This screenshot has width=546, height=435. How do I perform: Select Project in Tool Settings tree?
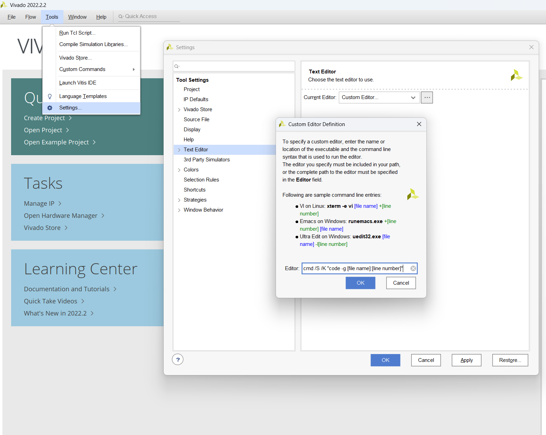click(192, 89)
